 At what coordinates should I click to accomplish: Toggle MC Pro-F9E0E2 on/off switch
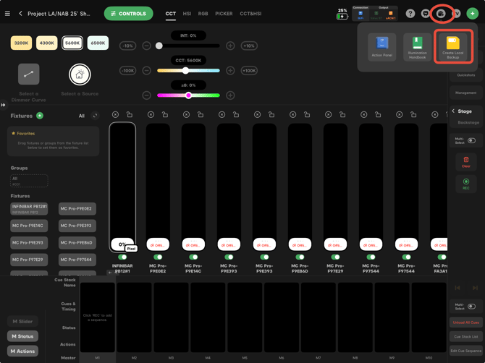tap(158, 257)
